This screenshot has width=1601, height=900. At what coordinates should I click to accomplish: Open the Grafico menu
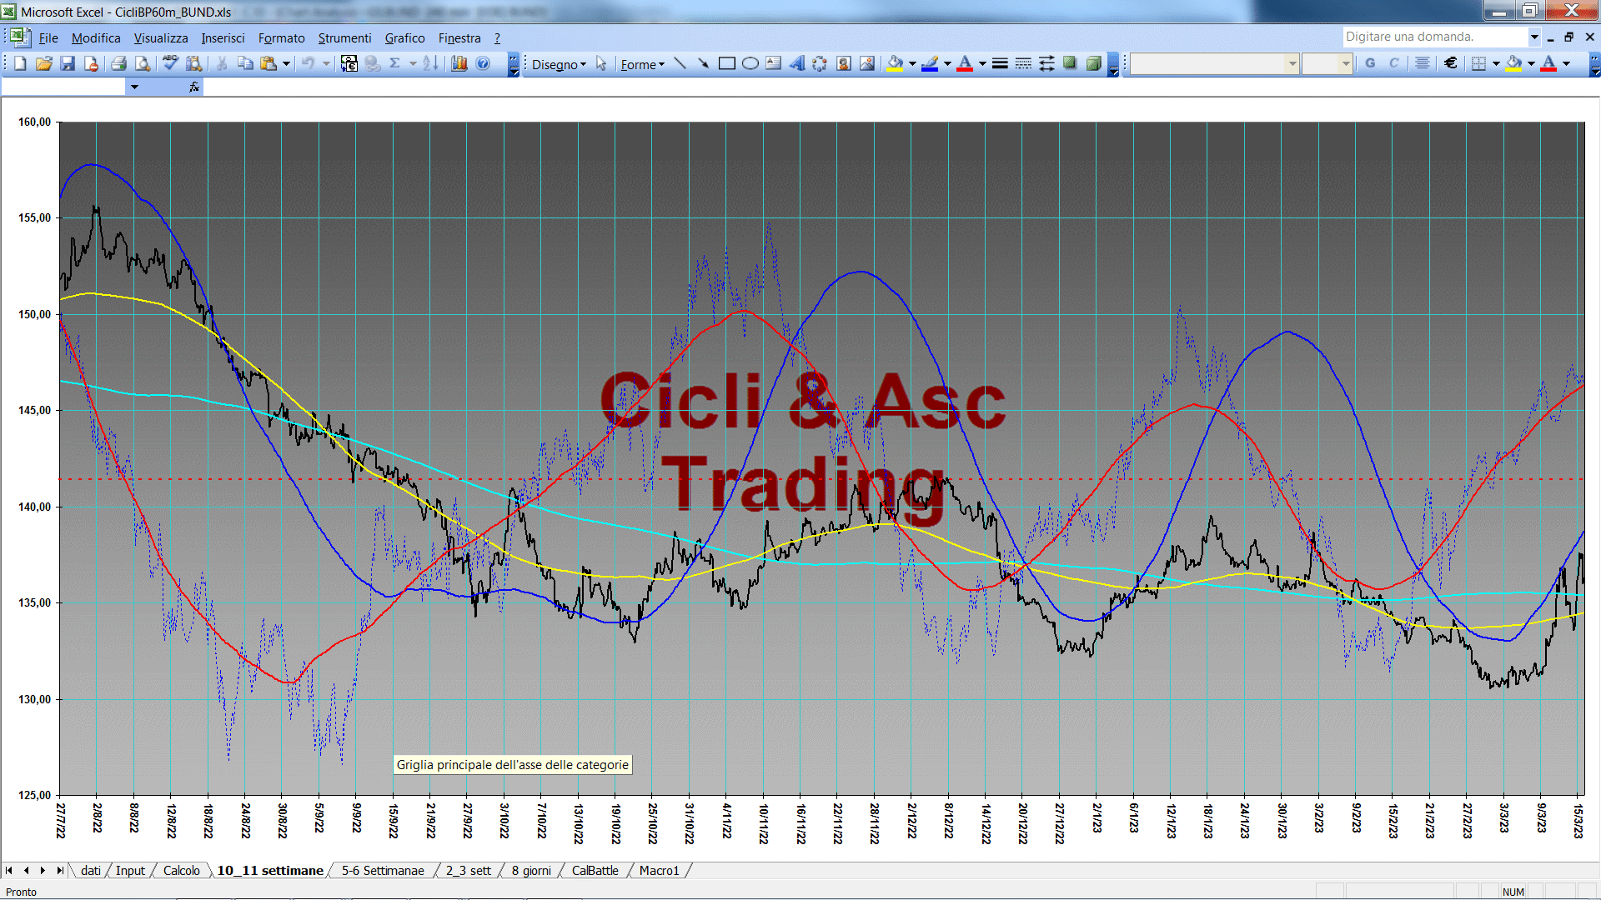[404, 38]
